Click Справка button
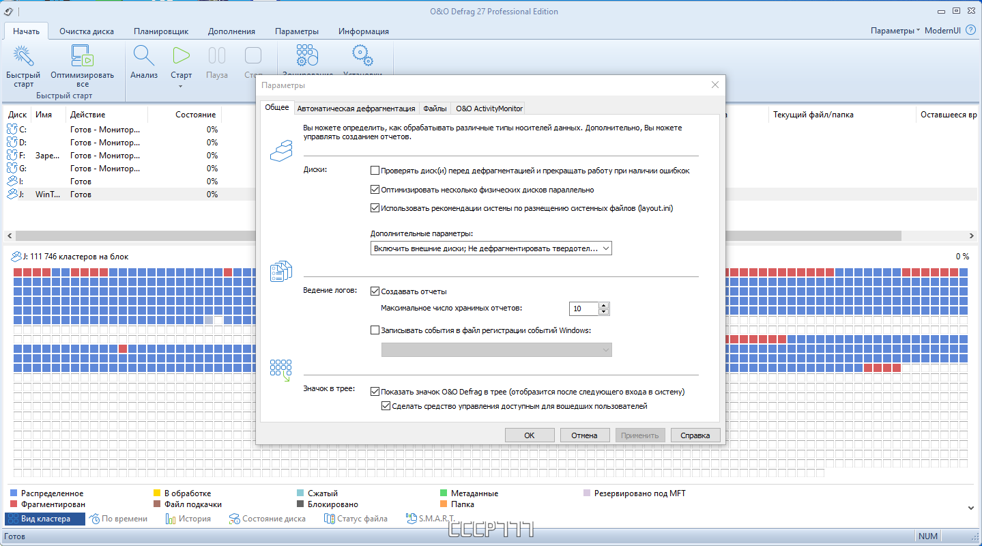The height and width of the screenshot is (546, 982). click(695, 435)
